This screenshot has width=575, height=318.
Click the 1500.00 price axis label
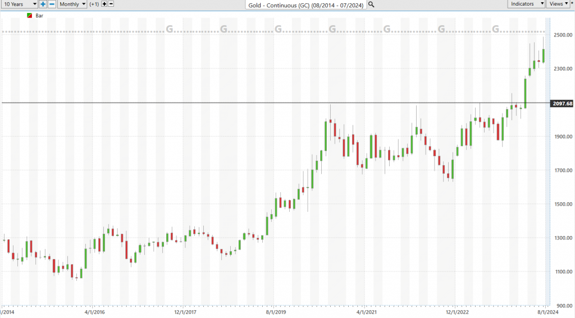point(563,204)
